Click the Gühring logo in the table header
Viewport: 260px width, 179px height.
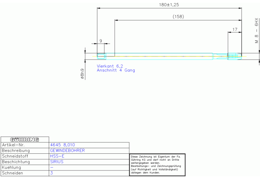25,139
